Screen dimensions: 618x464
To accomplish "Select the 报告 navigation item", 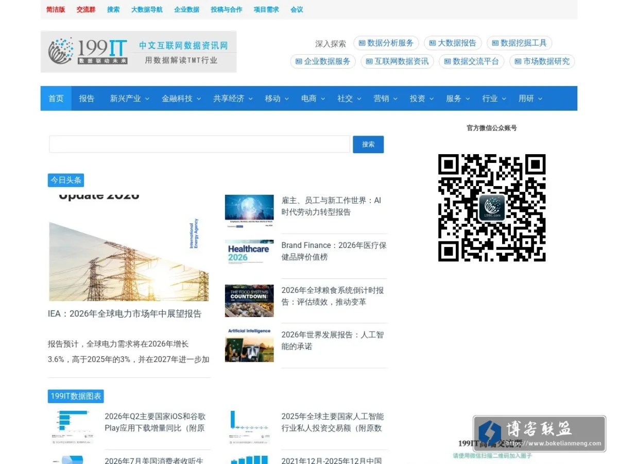I will click(x=87, y=98).
